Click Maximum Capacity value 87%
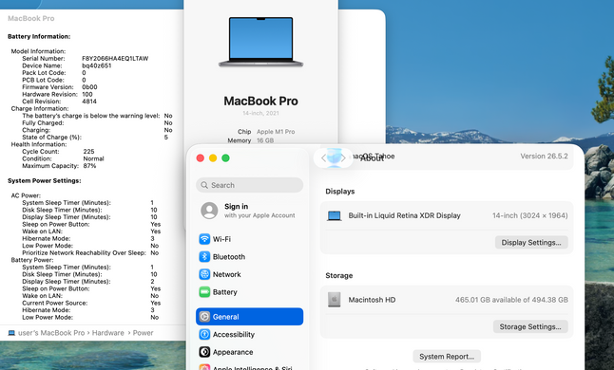Image resolution: width=614 pixels, height=370 pixels. 89,166
